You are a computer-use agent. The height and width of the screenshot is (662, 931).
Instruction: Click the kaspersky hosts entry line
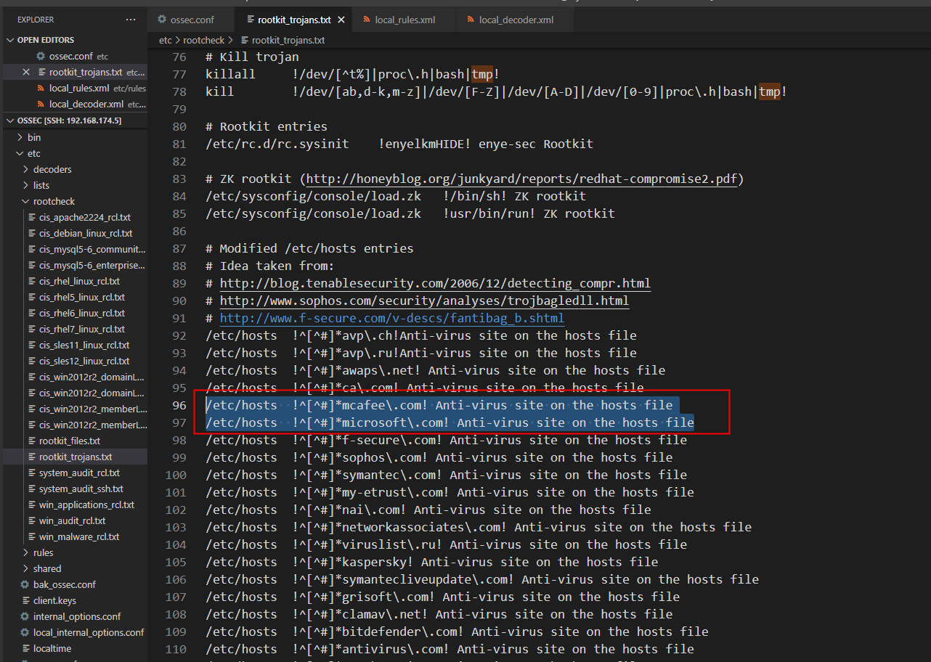[432, 562]
